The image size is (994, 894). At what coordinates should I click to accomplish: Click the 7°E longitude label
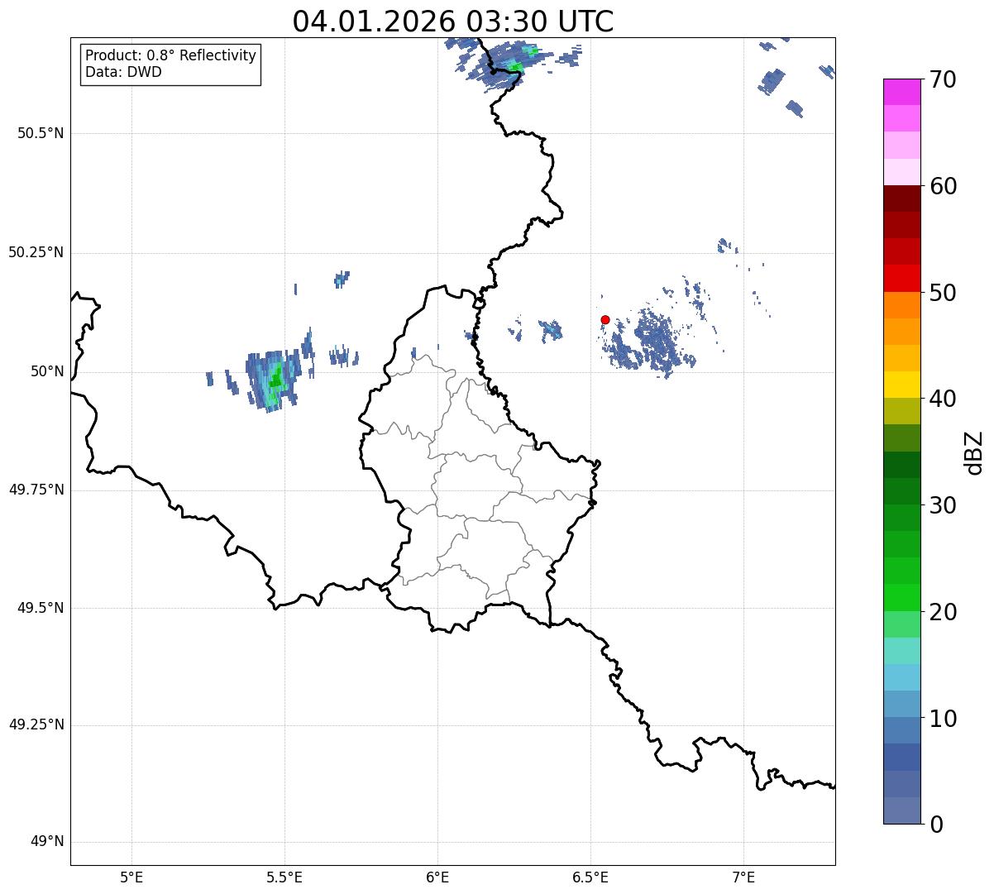click(743, 877)
